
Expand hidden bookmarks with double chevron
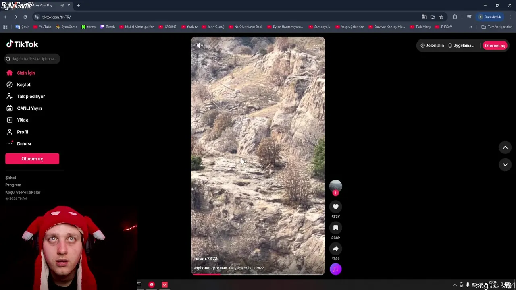(470, 27)
